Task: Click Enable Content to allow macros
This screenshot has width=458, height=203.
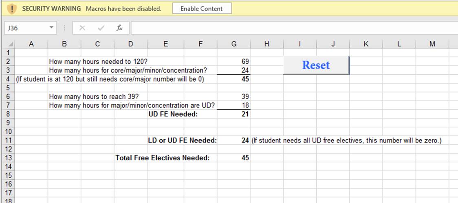Action: pos(202,9)
